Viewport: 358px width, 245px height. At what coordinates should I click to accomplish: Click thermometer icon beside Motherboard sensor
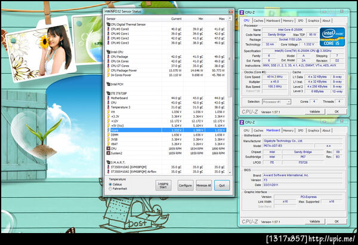pos(108,98)
